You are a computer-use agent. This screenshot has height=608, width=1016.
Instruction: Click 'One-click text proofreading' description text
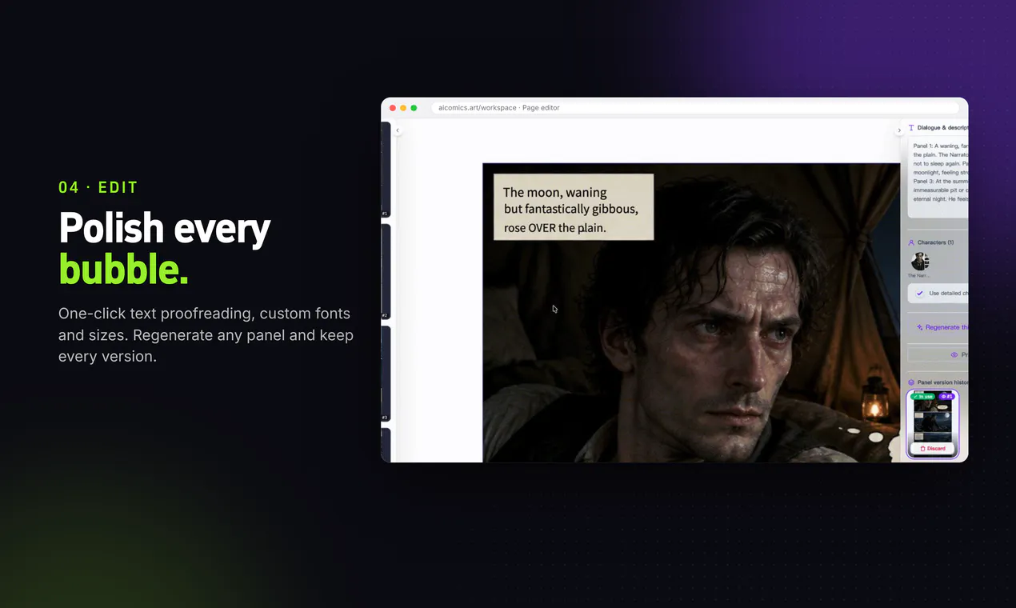[206, 334]
